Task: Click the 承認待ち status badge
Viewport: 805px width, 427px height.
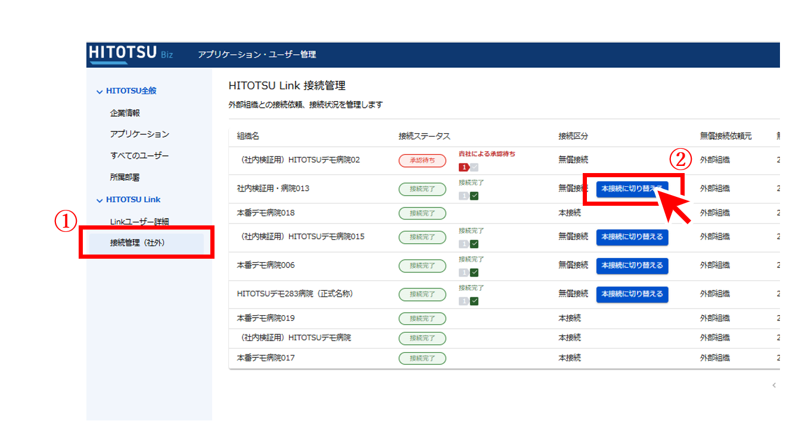Action: coord(422,161)
